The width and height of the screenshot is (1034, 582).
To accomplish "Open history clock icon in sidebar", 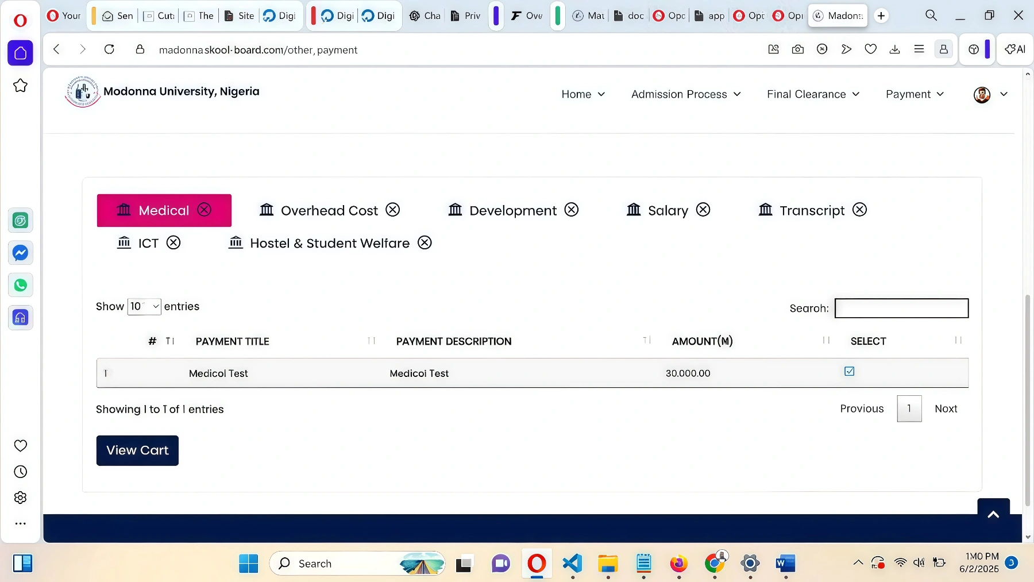I will coord(20,472).
